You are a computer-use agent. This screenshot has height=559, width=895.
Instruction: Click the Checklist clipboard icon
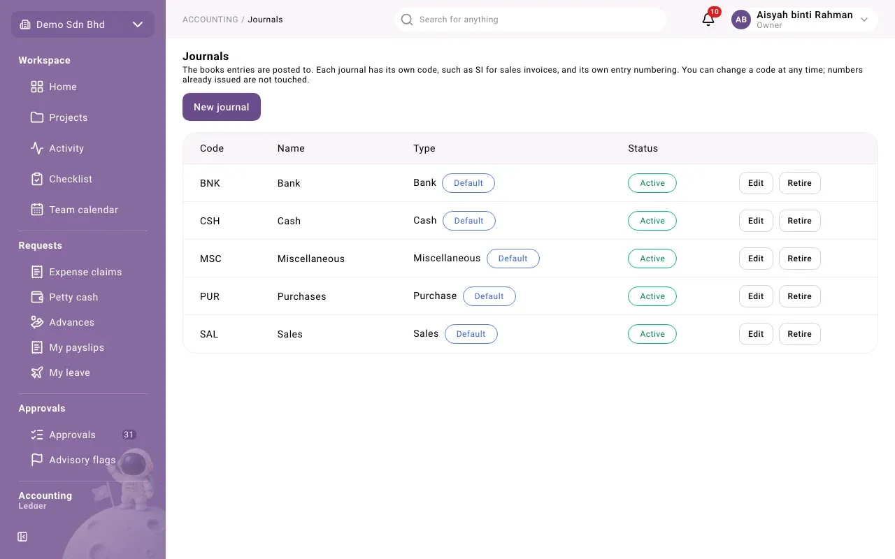pos(37,179)
